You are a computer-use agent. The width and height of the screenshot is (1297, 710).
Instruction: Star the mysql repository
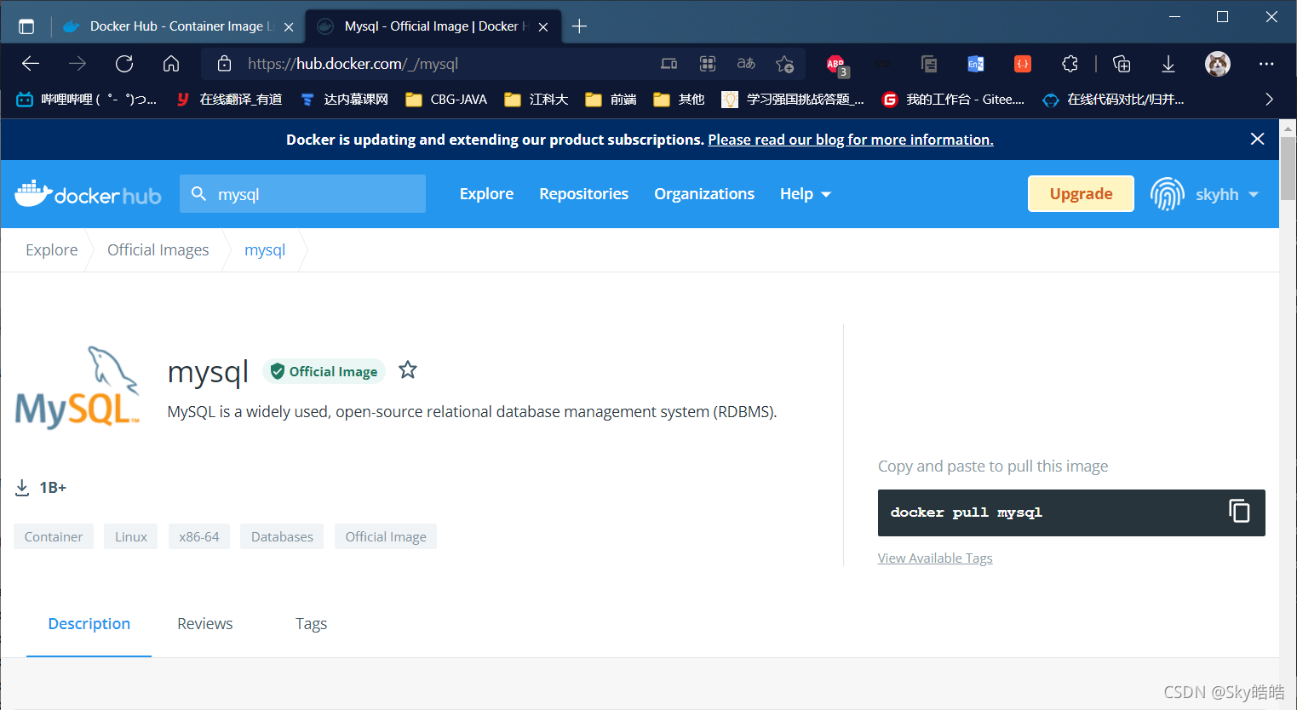click(408, 369)
